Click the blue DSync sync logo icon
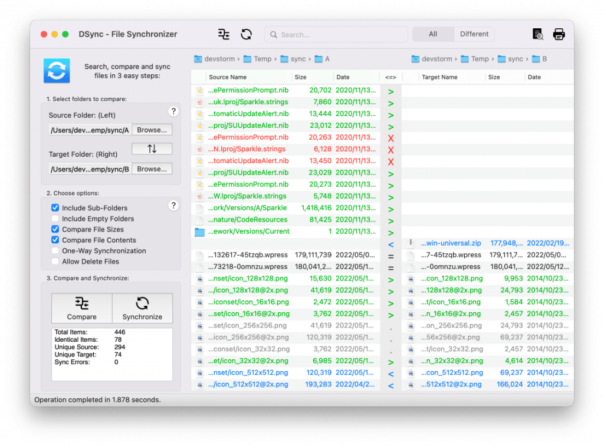The height and width of the screenshot is (446, 604). click(56, 71)
